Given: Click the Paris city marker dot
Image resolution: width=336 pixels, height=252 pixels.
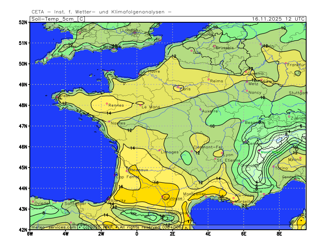Looking at the screenshot, I should (178, 87).
